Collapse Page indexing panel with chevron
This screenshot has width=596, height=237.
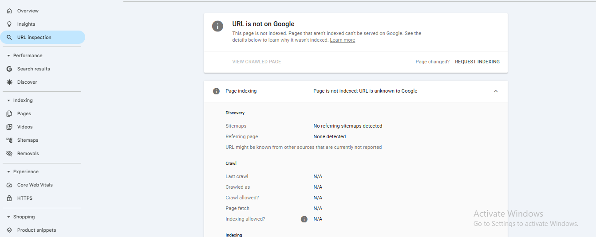pyautogui.click(x=496, y=91)
